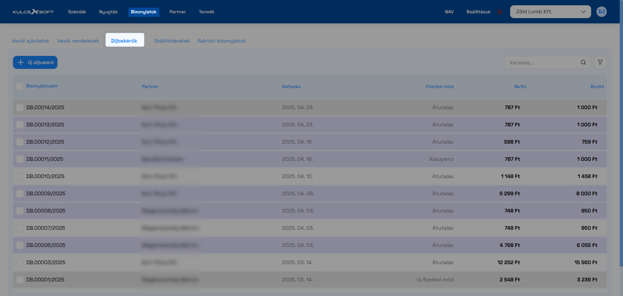Open document DB.00006/2025
The image size is (623, 296).
46,245
